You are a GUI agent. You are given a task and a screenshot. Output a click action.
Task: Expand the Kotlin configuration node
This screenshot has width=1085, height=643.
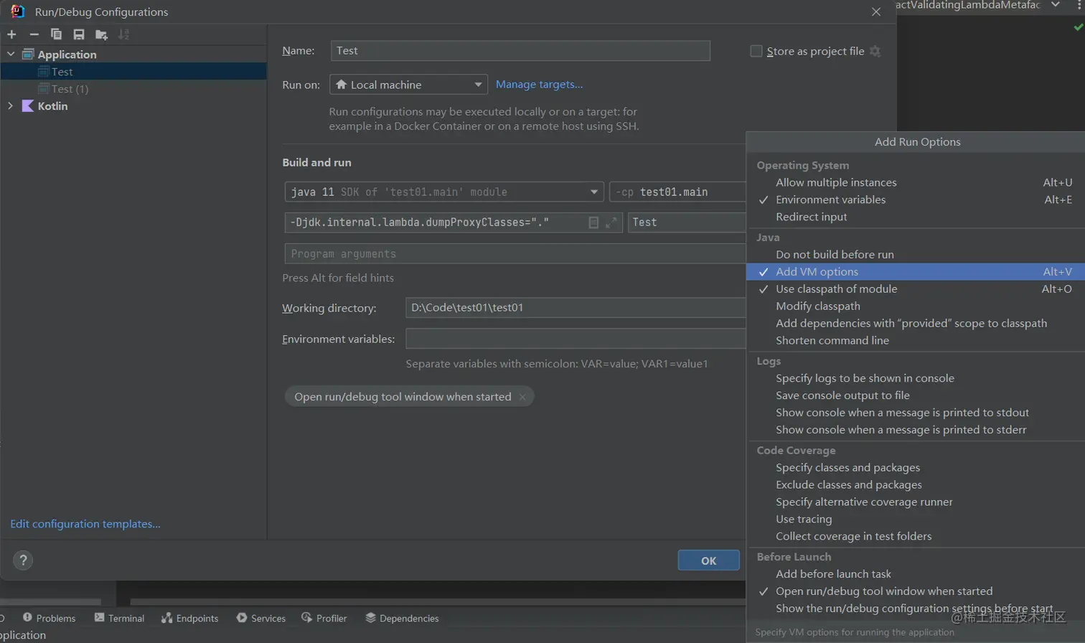point(10,106)
